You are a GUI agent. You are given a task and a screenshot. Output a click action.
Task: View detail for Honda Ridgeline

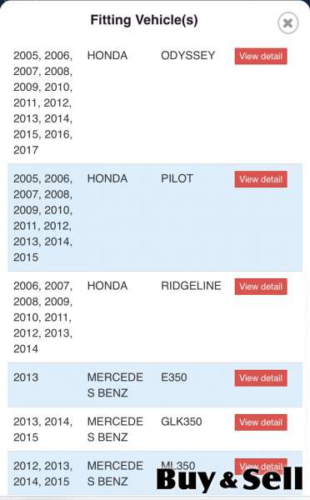click(x=261, y=287)
